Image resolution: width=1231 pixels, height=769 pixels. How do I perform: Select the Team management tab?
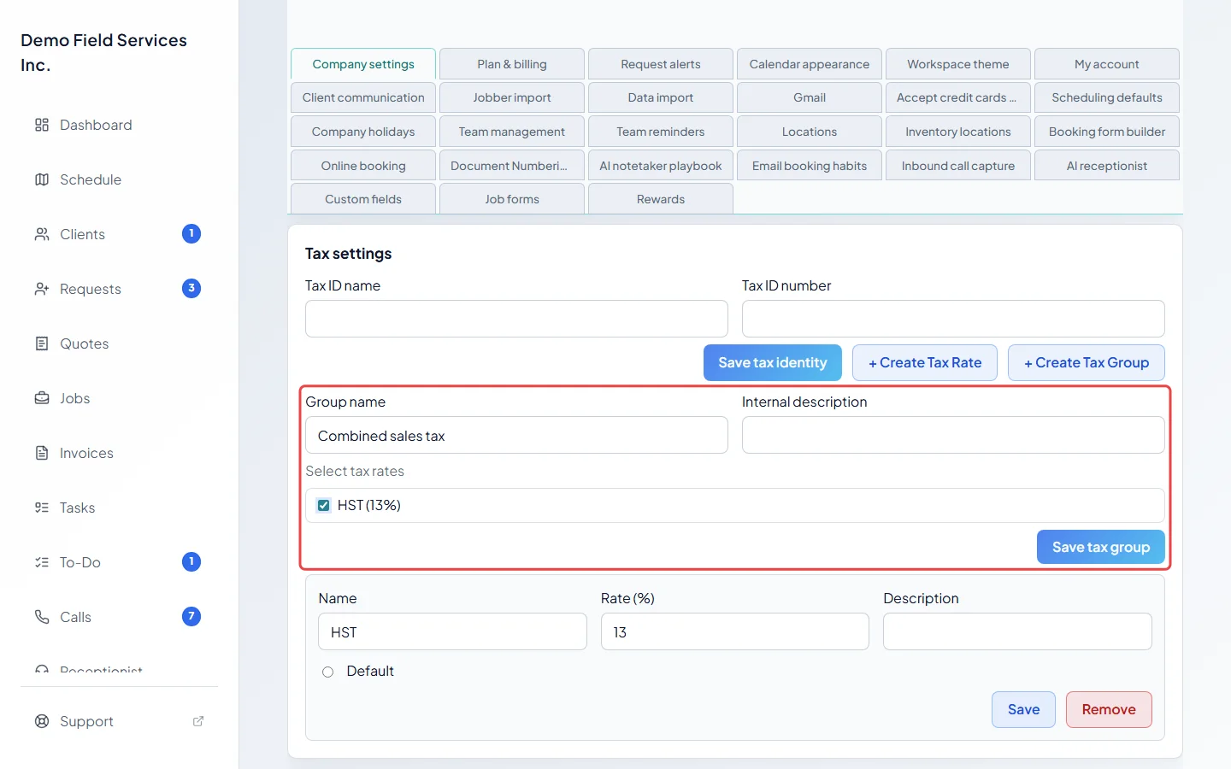pos(512,132)
